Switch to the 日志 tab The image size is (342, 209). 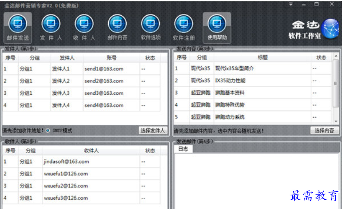[183, 149]
